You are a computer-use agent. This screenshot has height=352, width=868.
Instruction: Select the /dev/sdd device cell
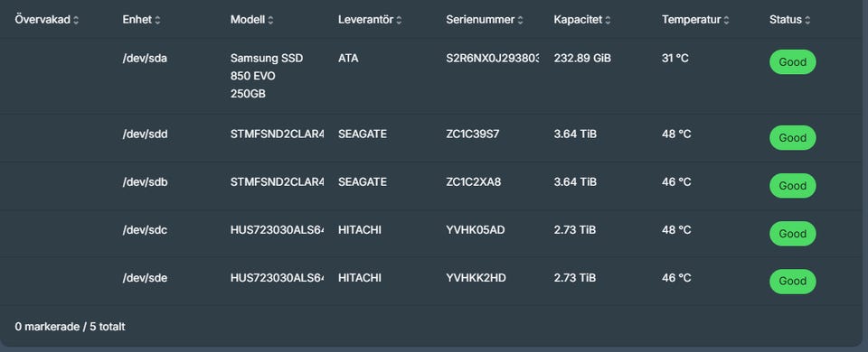click(145, 134)
